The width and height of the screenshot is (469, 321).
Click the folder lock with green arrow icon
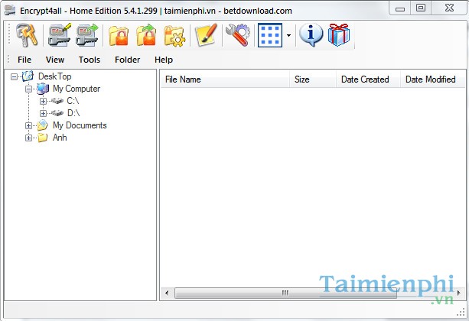click(x=146, y=35)
